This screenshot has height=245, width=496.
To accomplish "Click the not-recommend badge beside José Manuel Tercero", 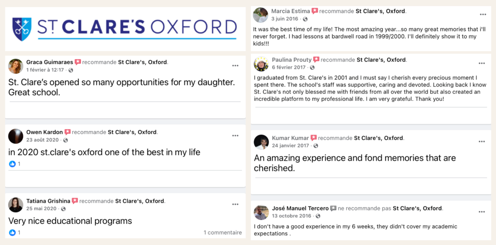I will pos(333,209).
